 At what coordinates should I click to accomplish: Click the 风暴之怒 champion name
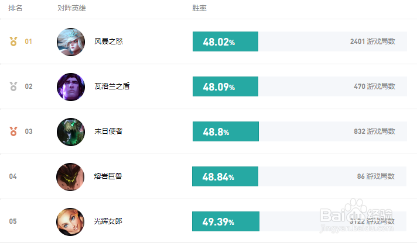coord(109,41)
